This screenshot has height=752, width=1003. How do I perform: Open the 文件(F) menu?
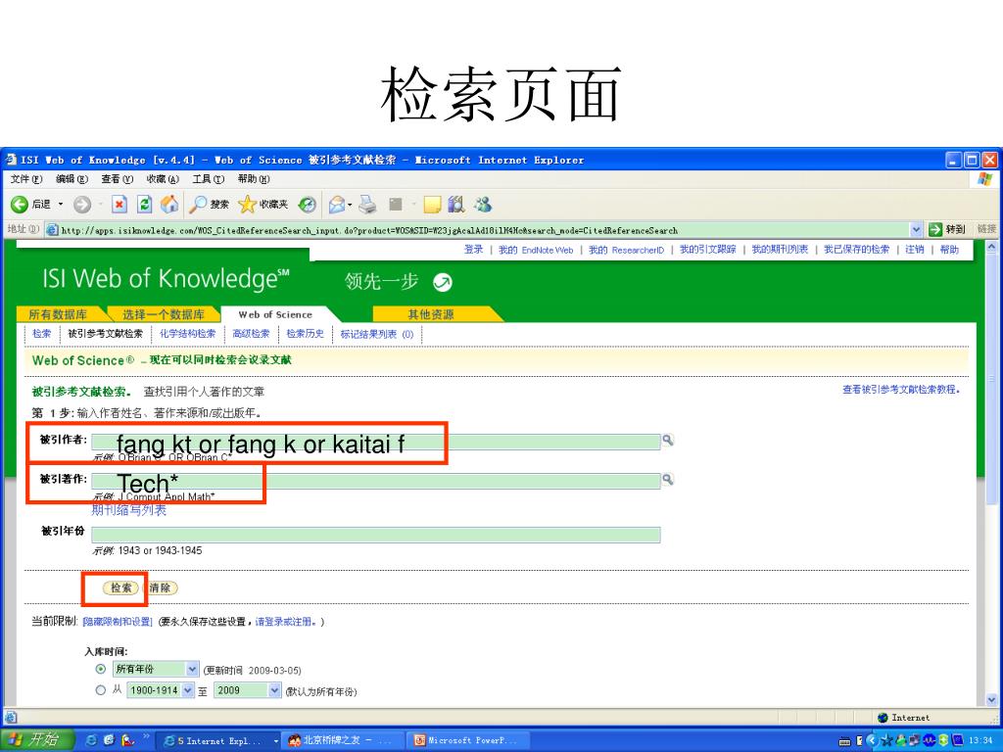pyautogui.click(x=26, y=179)
